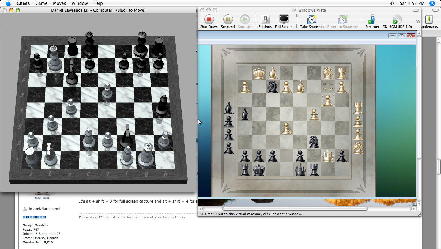
Task: Select the white pawn on b3 in Mac Chess
Action: 52,124
